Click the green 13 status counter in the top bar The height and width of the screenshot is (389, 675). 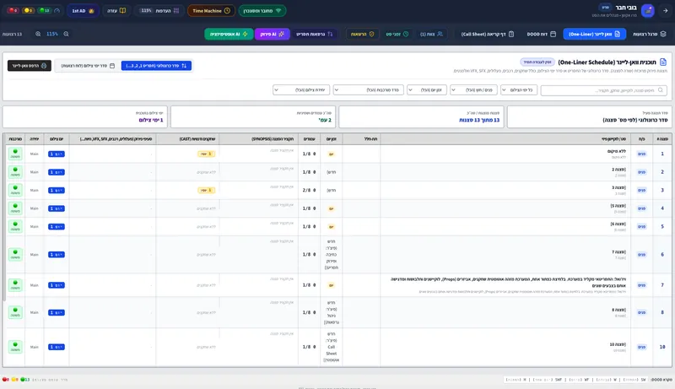44,11
